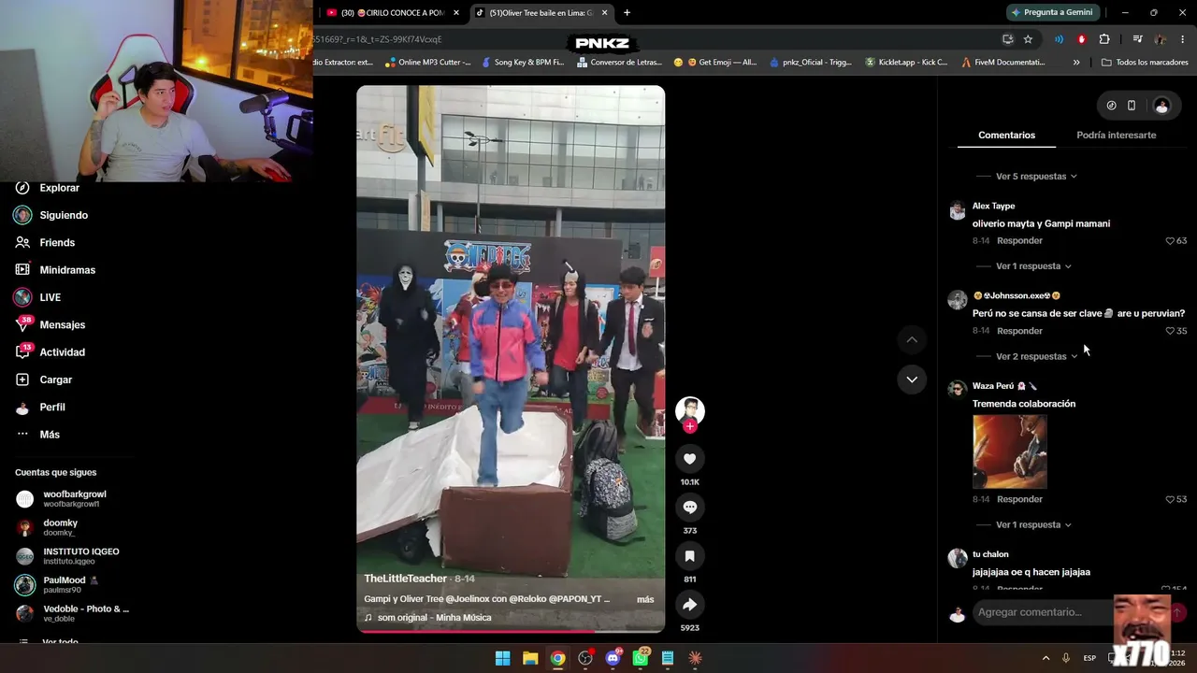The width and height of the screenshot is (1197, 673).
Task: Open a new browser tab
Action: [627, 13]
